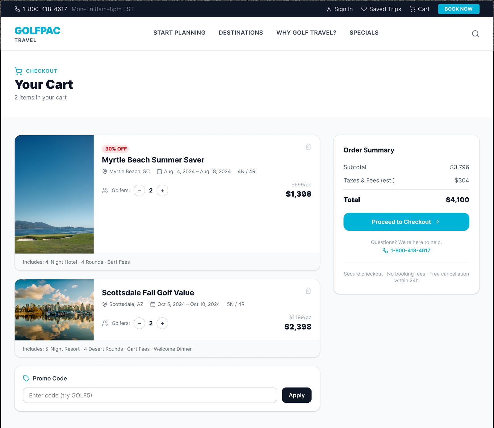Open the Why Golf Travel? menu

tap(306, 33)
